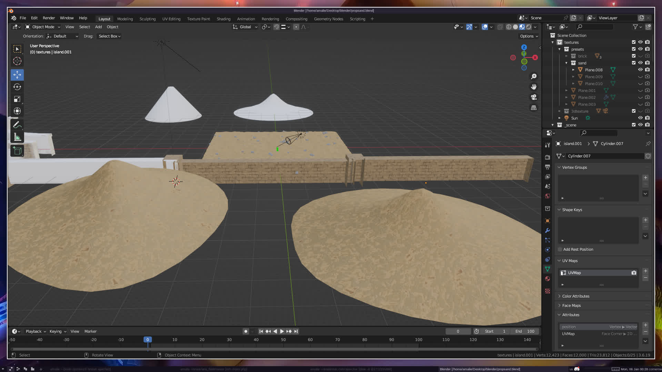
Task: Uncheck the sand collection checkbox
Action: pos(633,63)
